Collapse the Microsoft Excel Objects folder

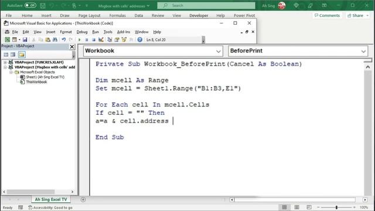point(11,72)
